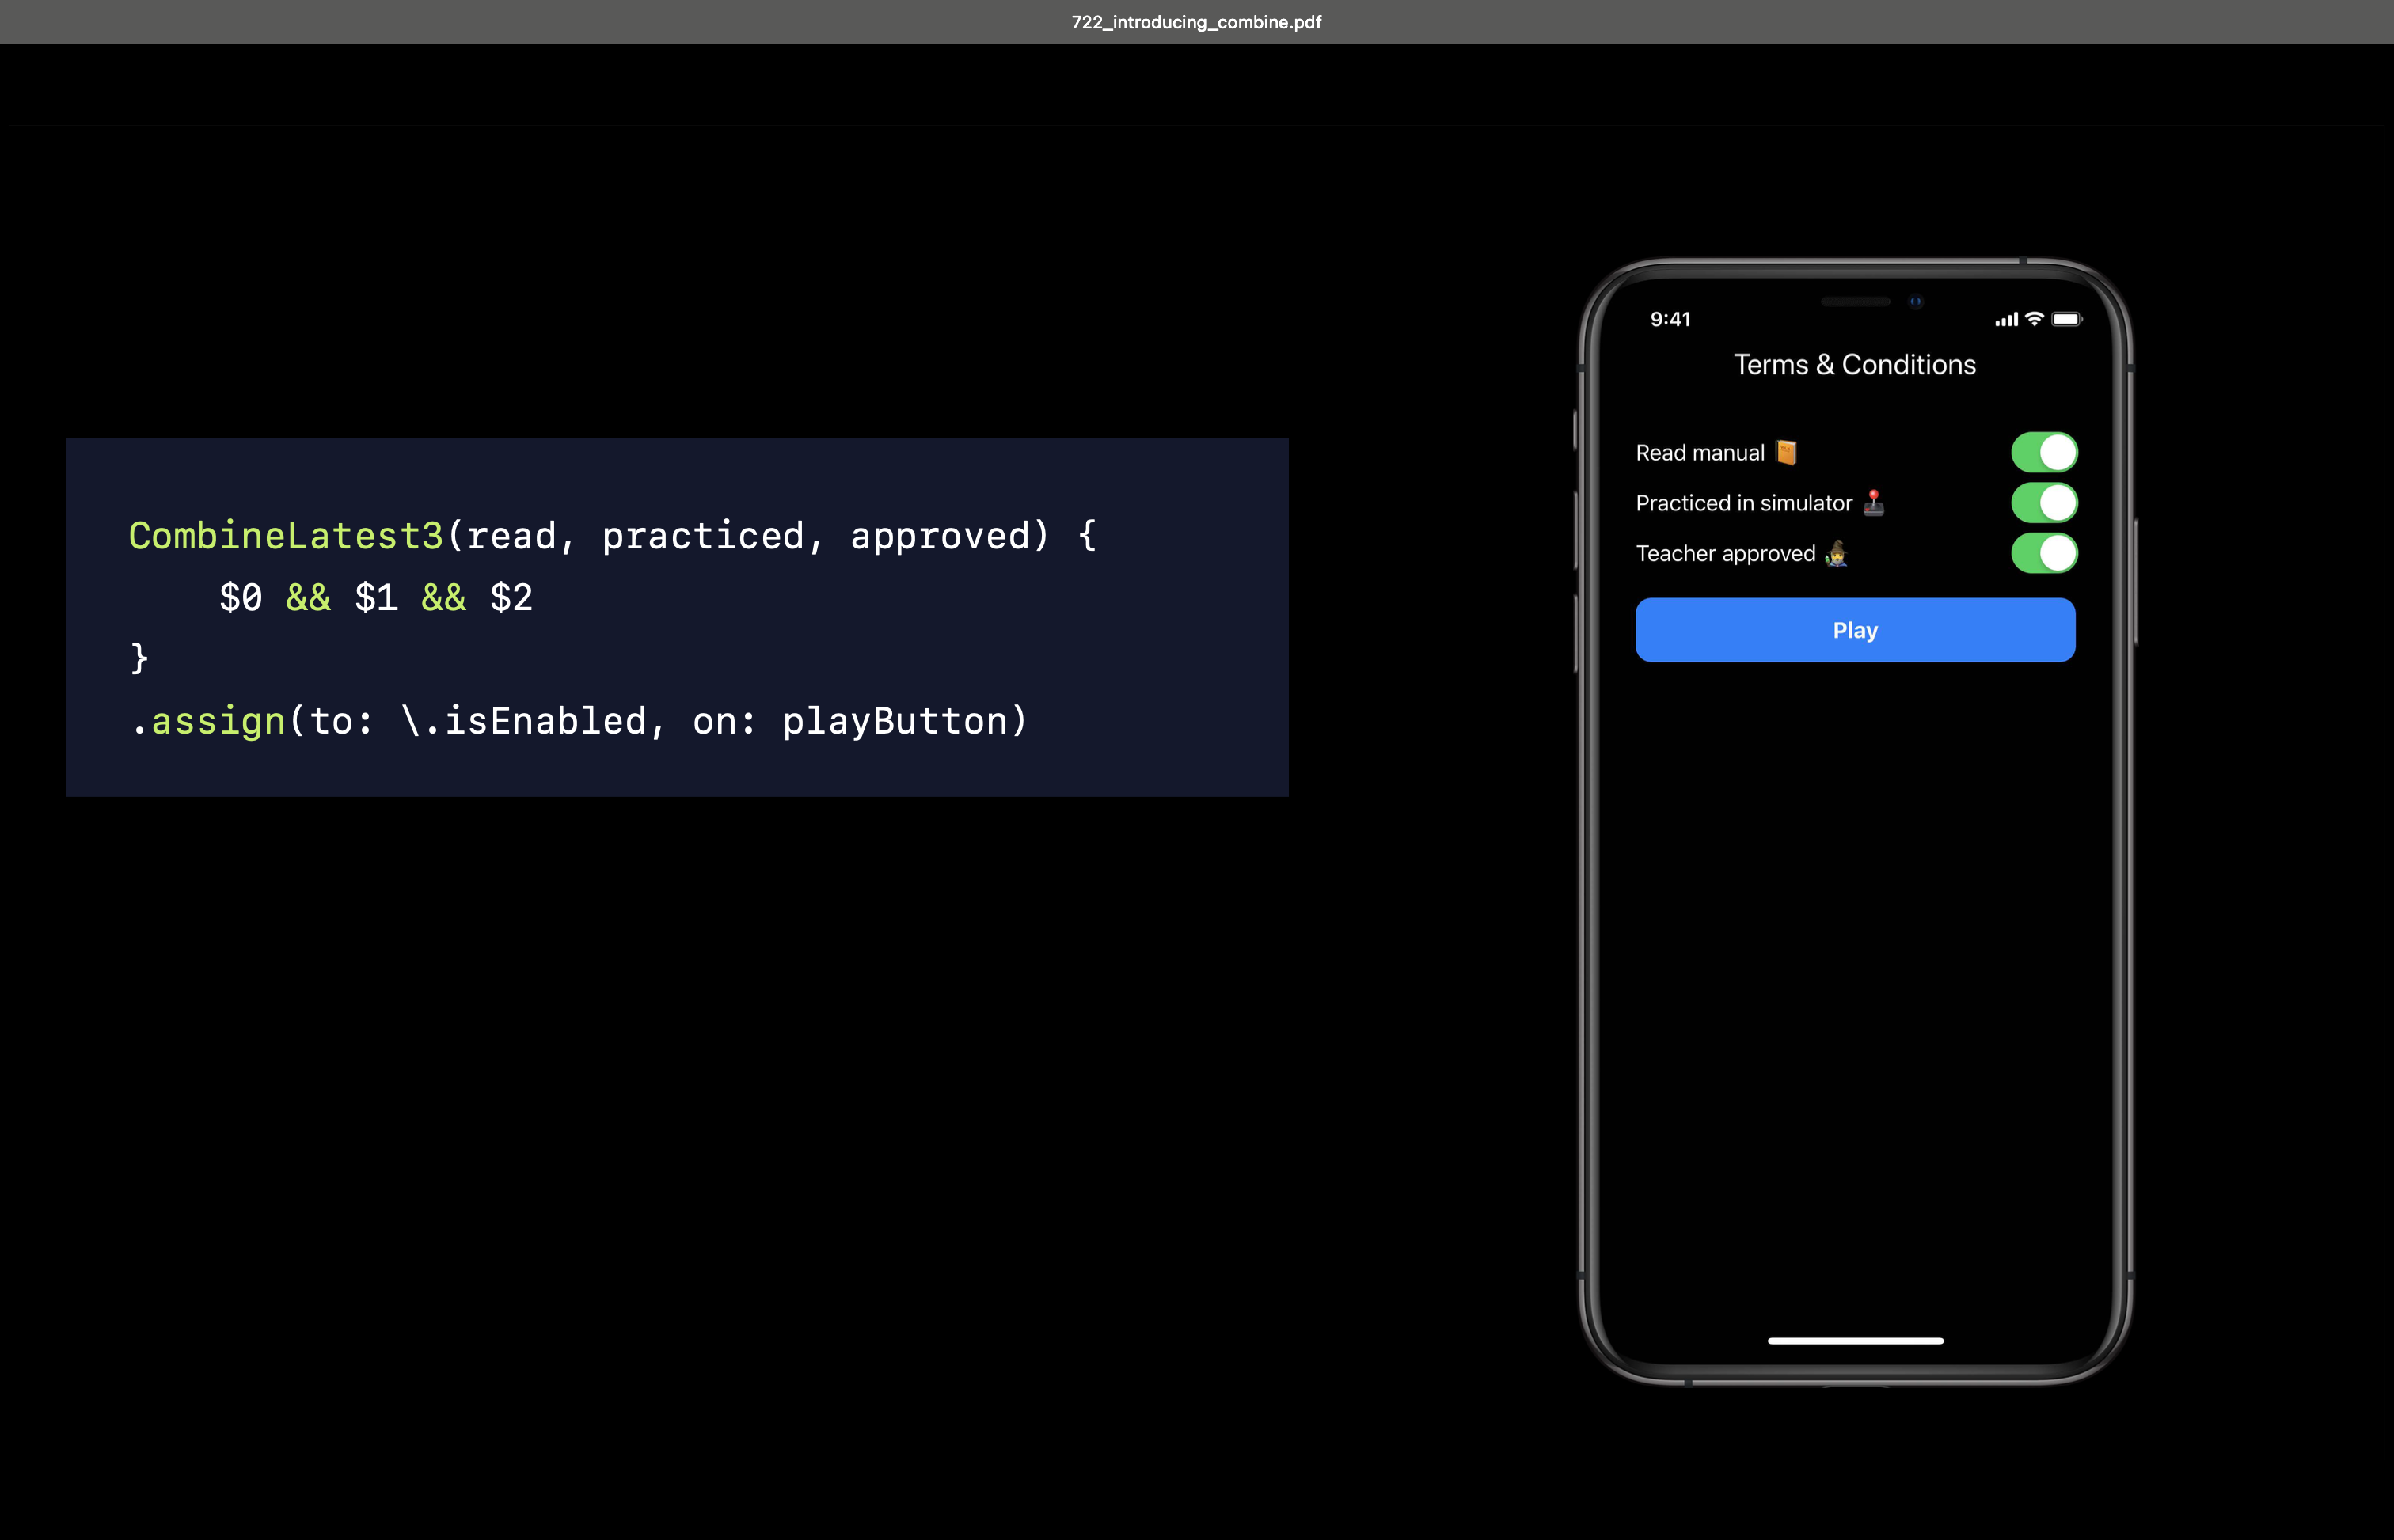The image size is (2394, 1540).
Task: Click the battery icon on the phone
Action: click(x=2066, y=319)
